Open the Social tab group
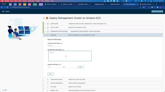 point(41,4)
